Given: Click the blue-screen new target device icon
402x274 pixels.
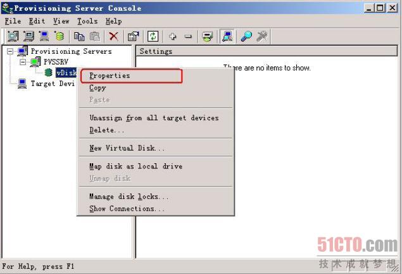Looking at the screenshot, I should (44, 36).
